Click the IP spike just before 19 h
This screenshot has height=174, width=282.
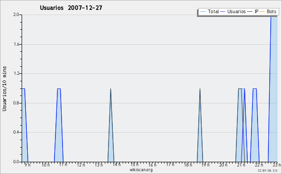tap(200, 125)
